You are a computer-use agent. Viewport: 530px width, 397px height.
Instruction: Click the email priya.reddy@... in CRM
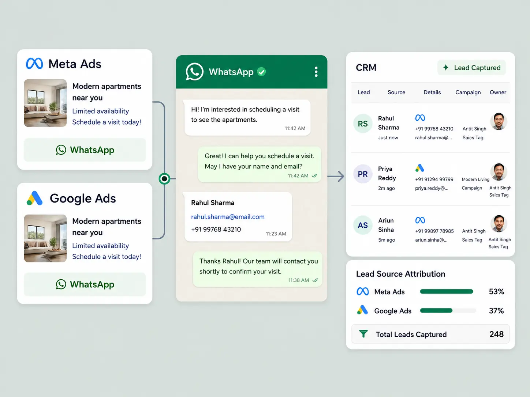pyautogui.click(x=432, y=188)
